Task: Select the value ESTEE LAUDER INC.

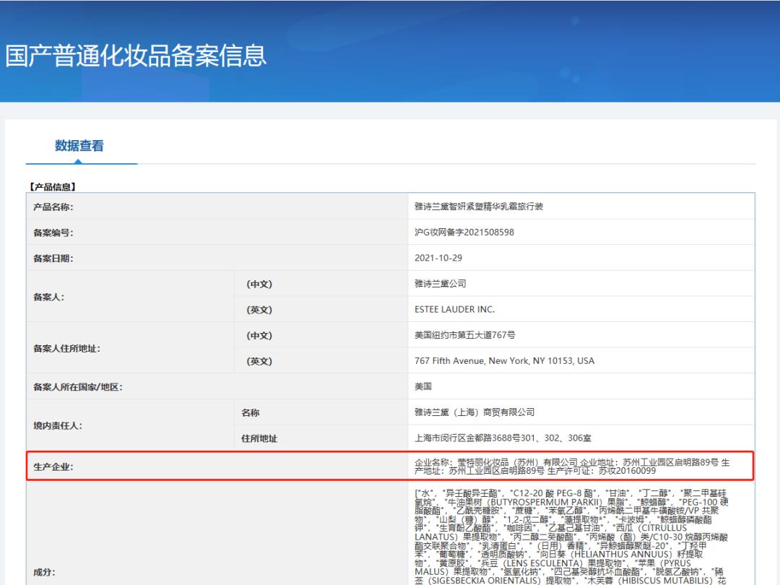Action: coord(455,309)
